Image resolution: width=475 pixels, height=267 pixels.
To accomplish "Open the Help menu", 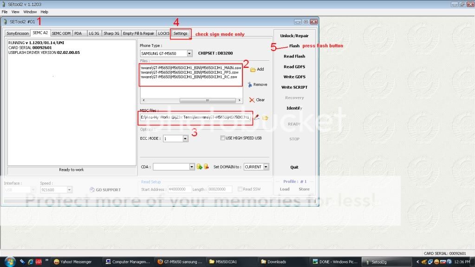I will point(44,12).
